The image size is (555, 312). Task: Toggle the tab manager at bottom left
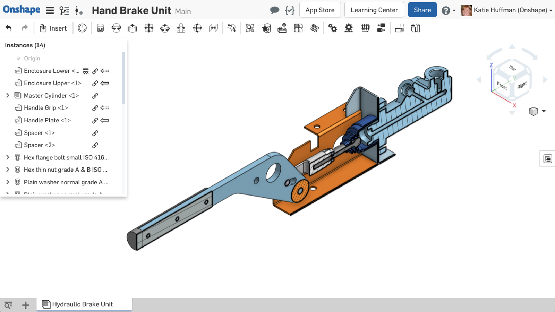[8, 305]
